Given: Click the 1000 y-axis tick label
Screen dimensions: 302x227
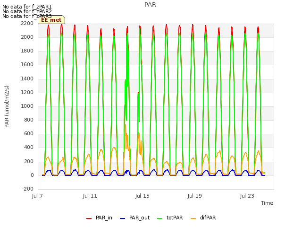Looking at the screenshot, I should tap(27, 106).
